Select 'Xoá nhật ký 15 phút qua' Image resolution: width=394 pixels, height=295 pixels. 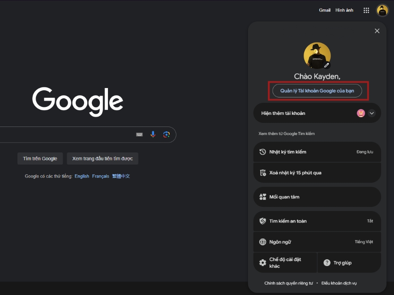pyautogui.click(x=317, y=173)
